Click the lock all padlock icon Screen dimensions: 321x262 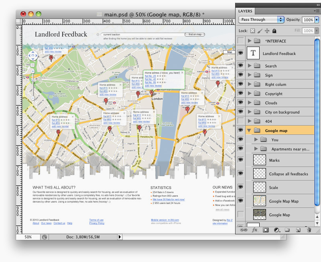pyautogui.click(x=274, y=31)
